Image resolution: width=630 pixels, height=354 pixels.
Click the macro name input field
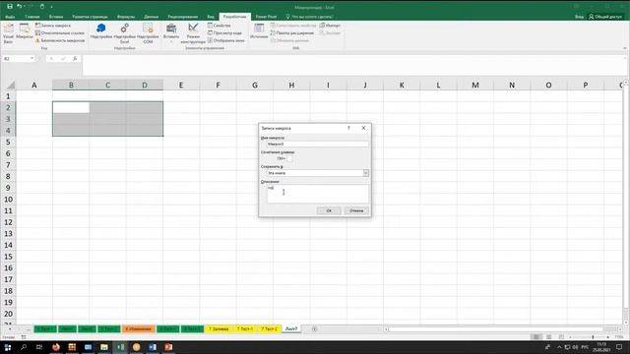317,144
